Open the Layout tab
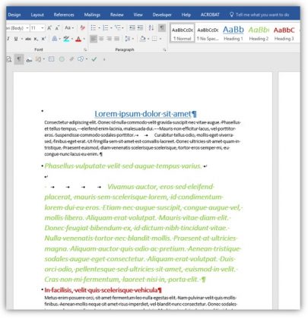This screenshot has width=308, height=319. pos(37,14)
